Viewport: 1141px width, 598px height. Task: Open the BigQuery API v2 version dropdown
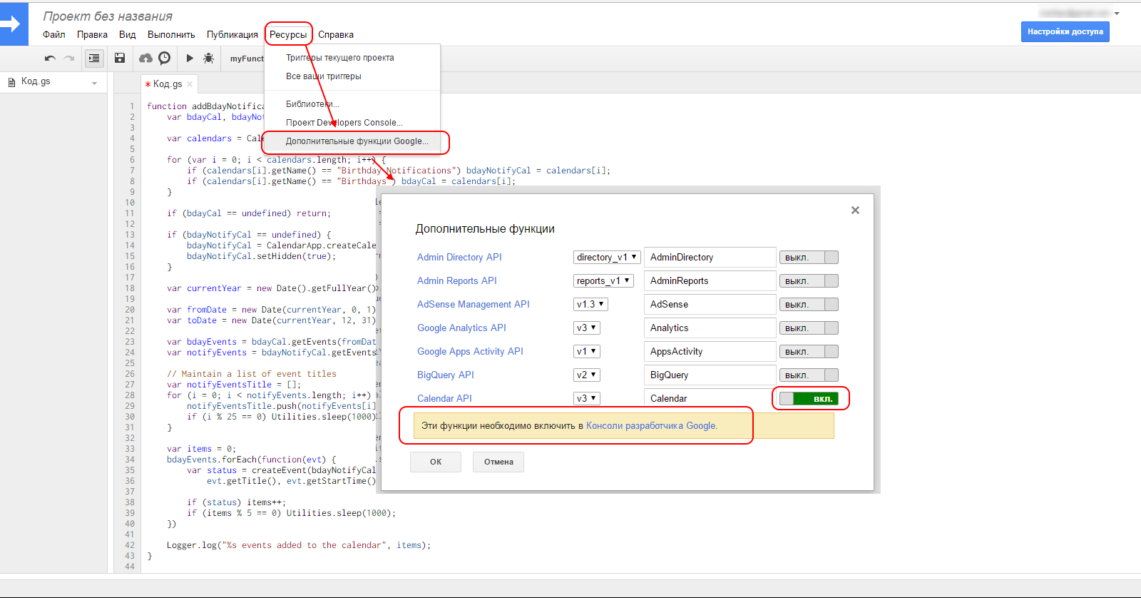pos(587,375)
